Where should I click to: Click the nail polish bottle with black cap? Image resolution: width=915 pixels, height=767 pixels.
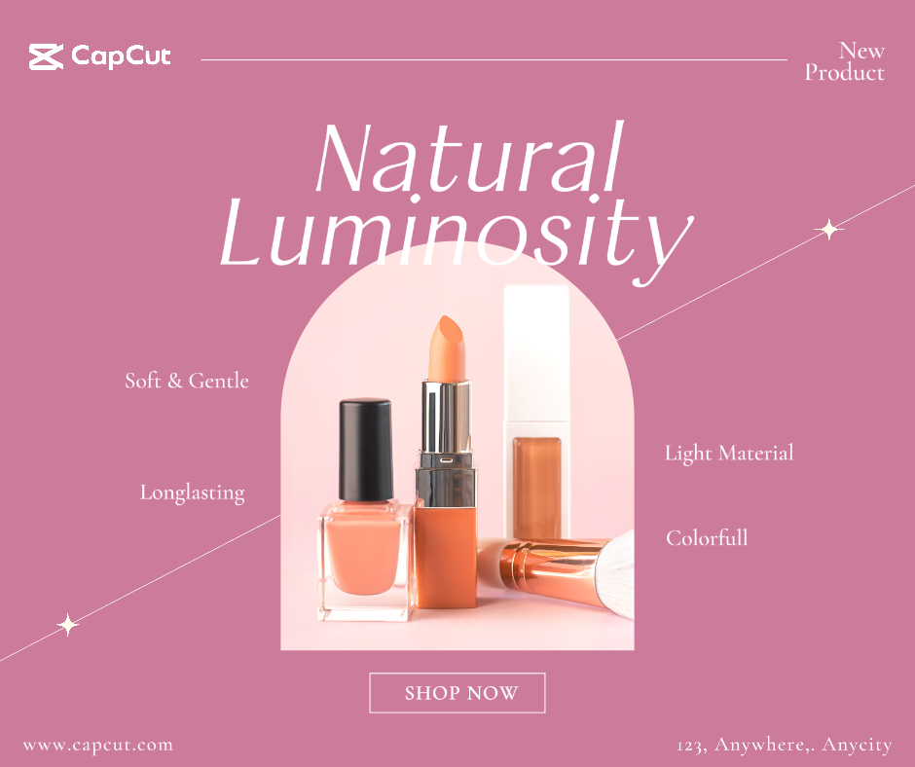pos(366,509)
